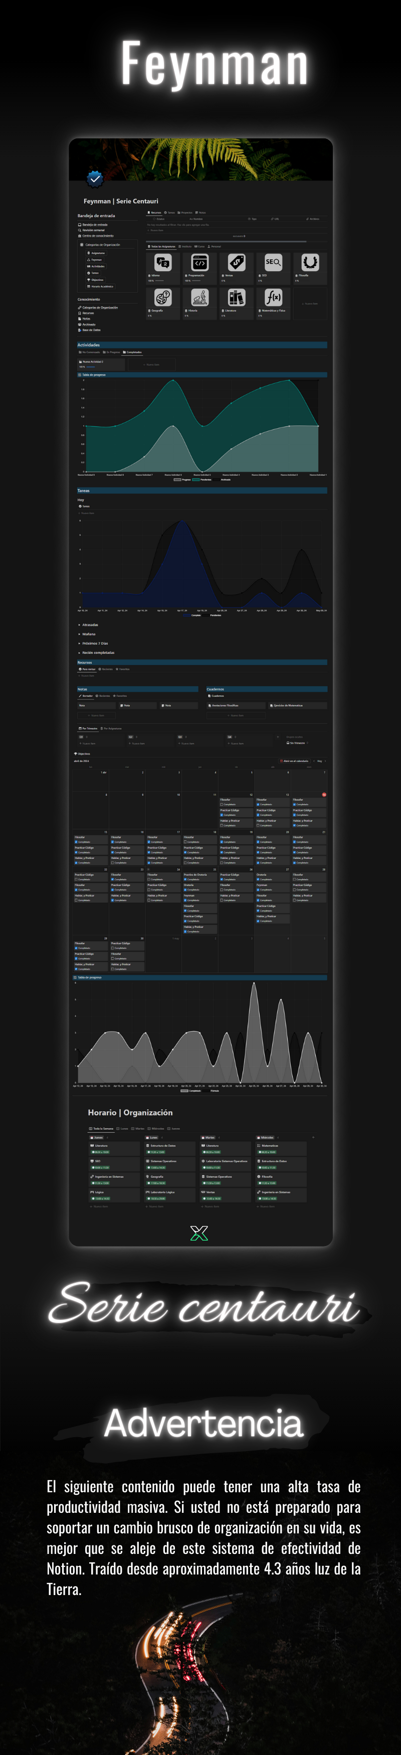Open the Objetivos category button in sidebar

(97, 279)
